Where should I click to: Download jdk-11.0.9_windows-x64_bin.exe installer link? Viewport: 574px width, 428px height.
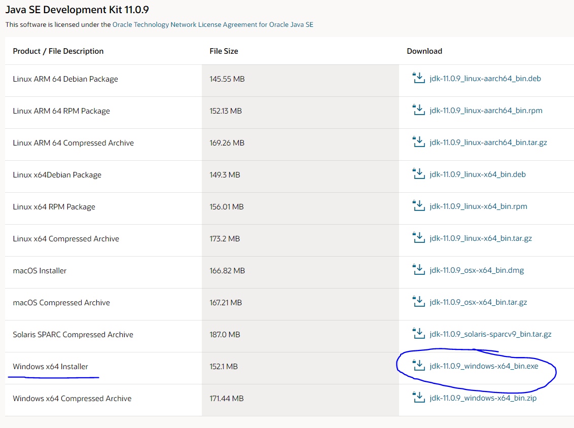tap(484, 366)
